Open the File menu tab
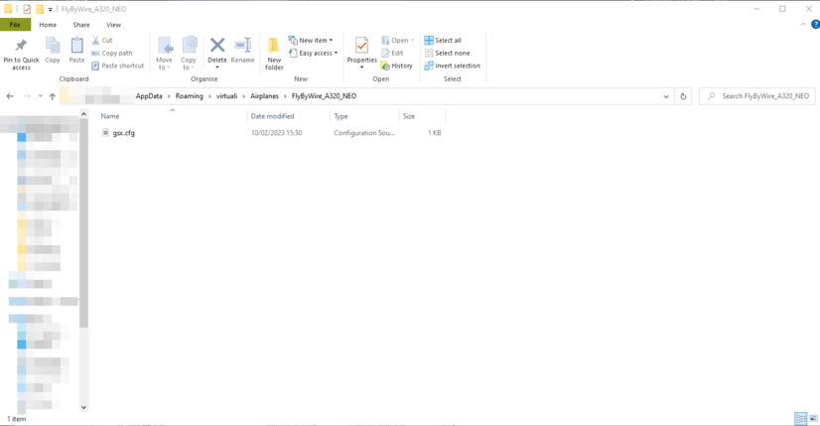820x426 pixels. (15, 25)
